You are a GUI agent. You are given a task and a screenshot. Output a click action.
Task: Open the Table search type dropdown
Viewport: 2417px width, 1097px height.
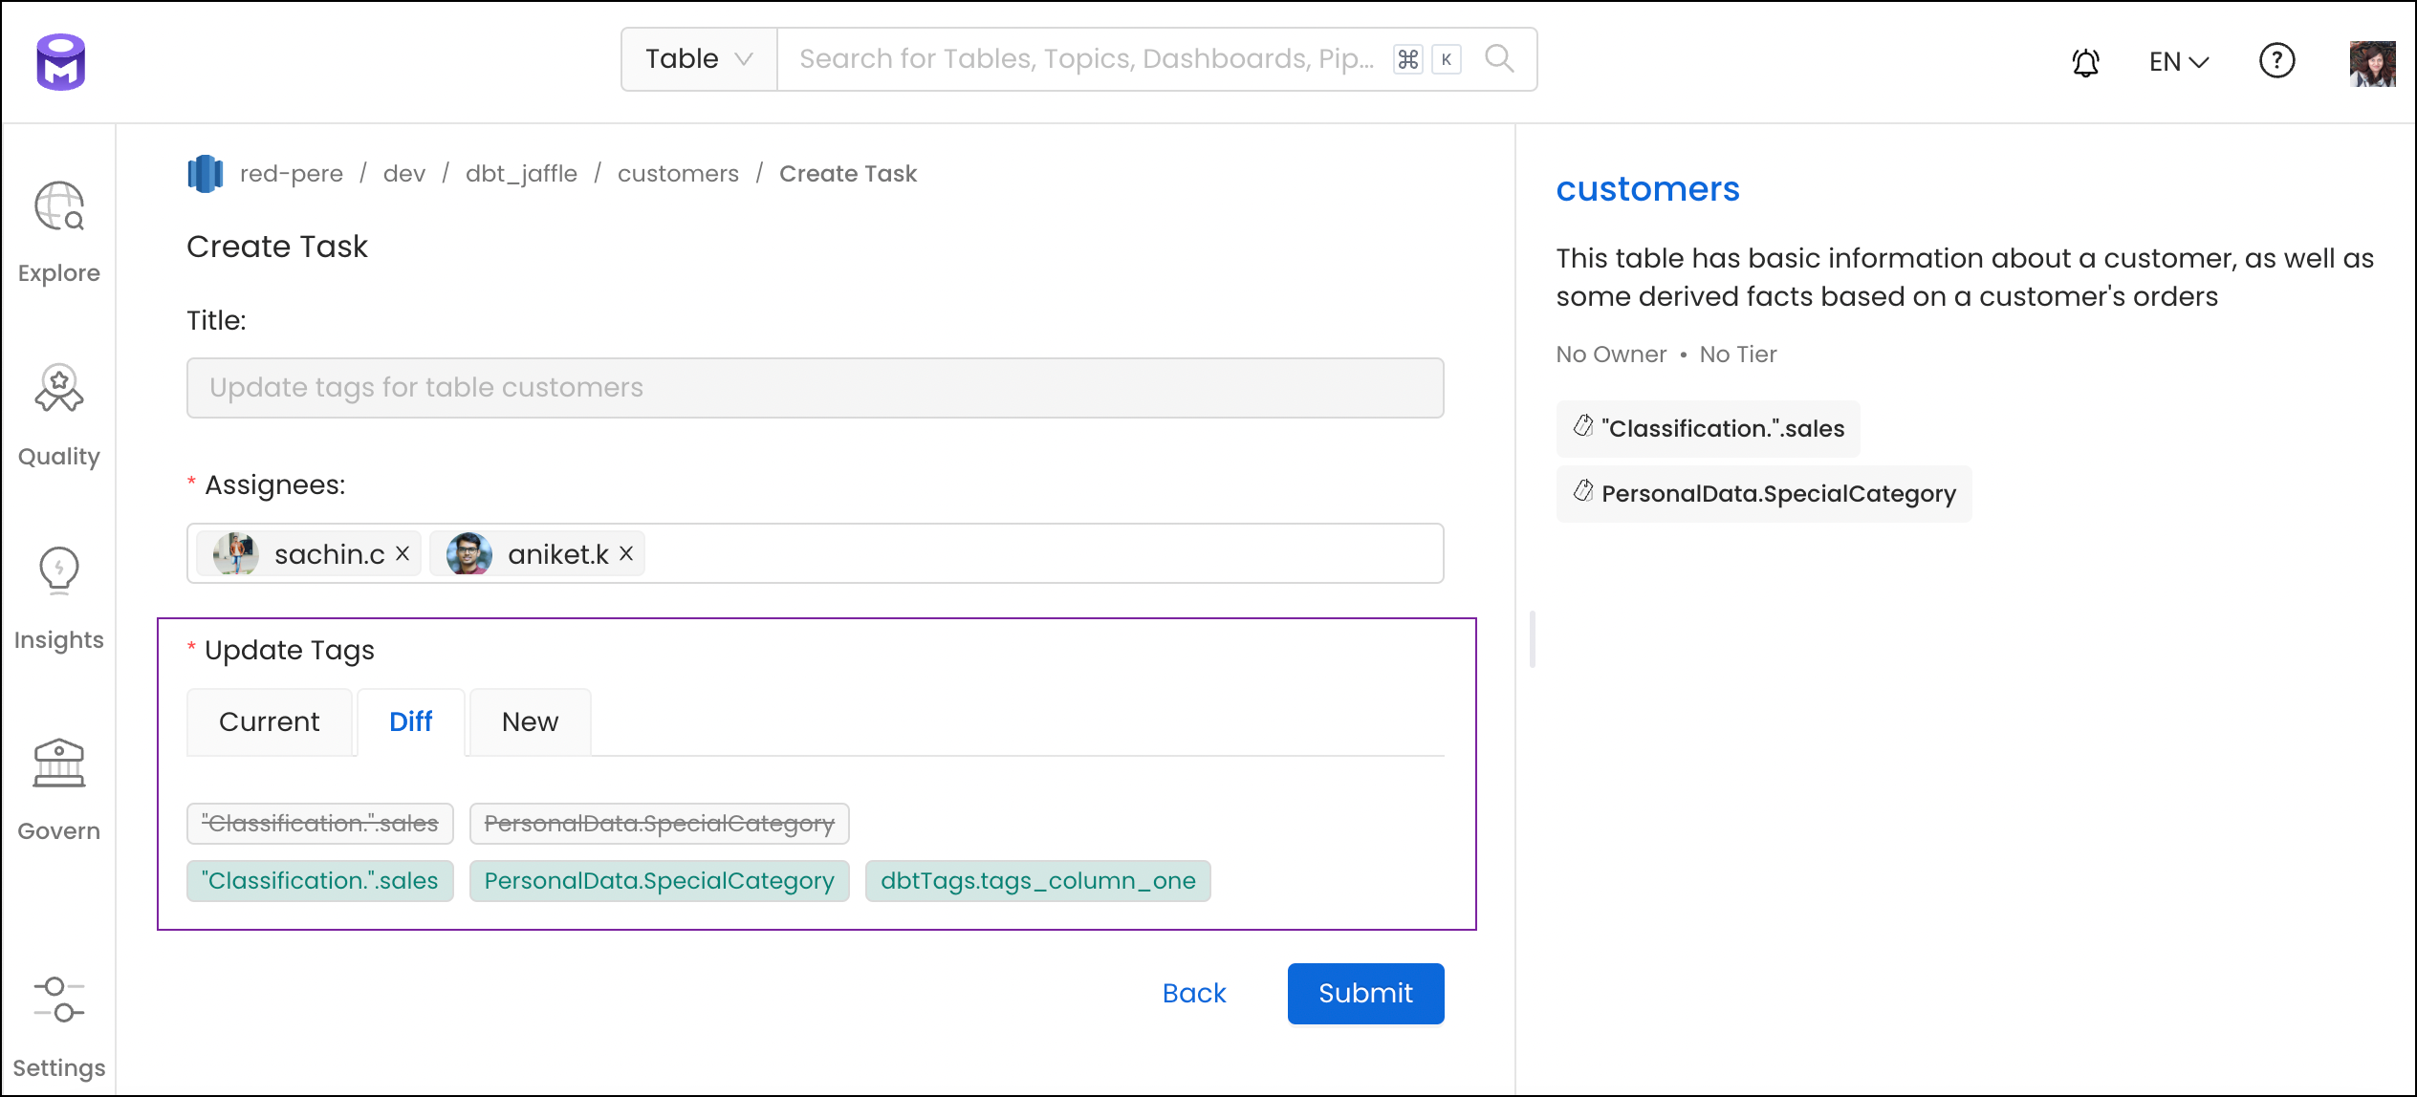(699, 59)
